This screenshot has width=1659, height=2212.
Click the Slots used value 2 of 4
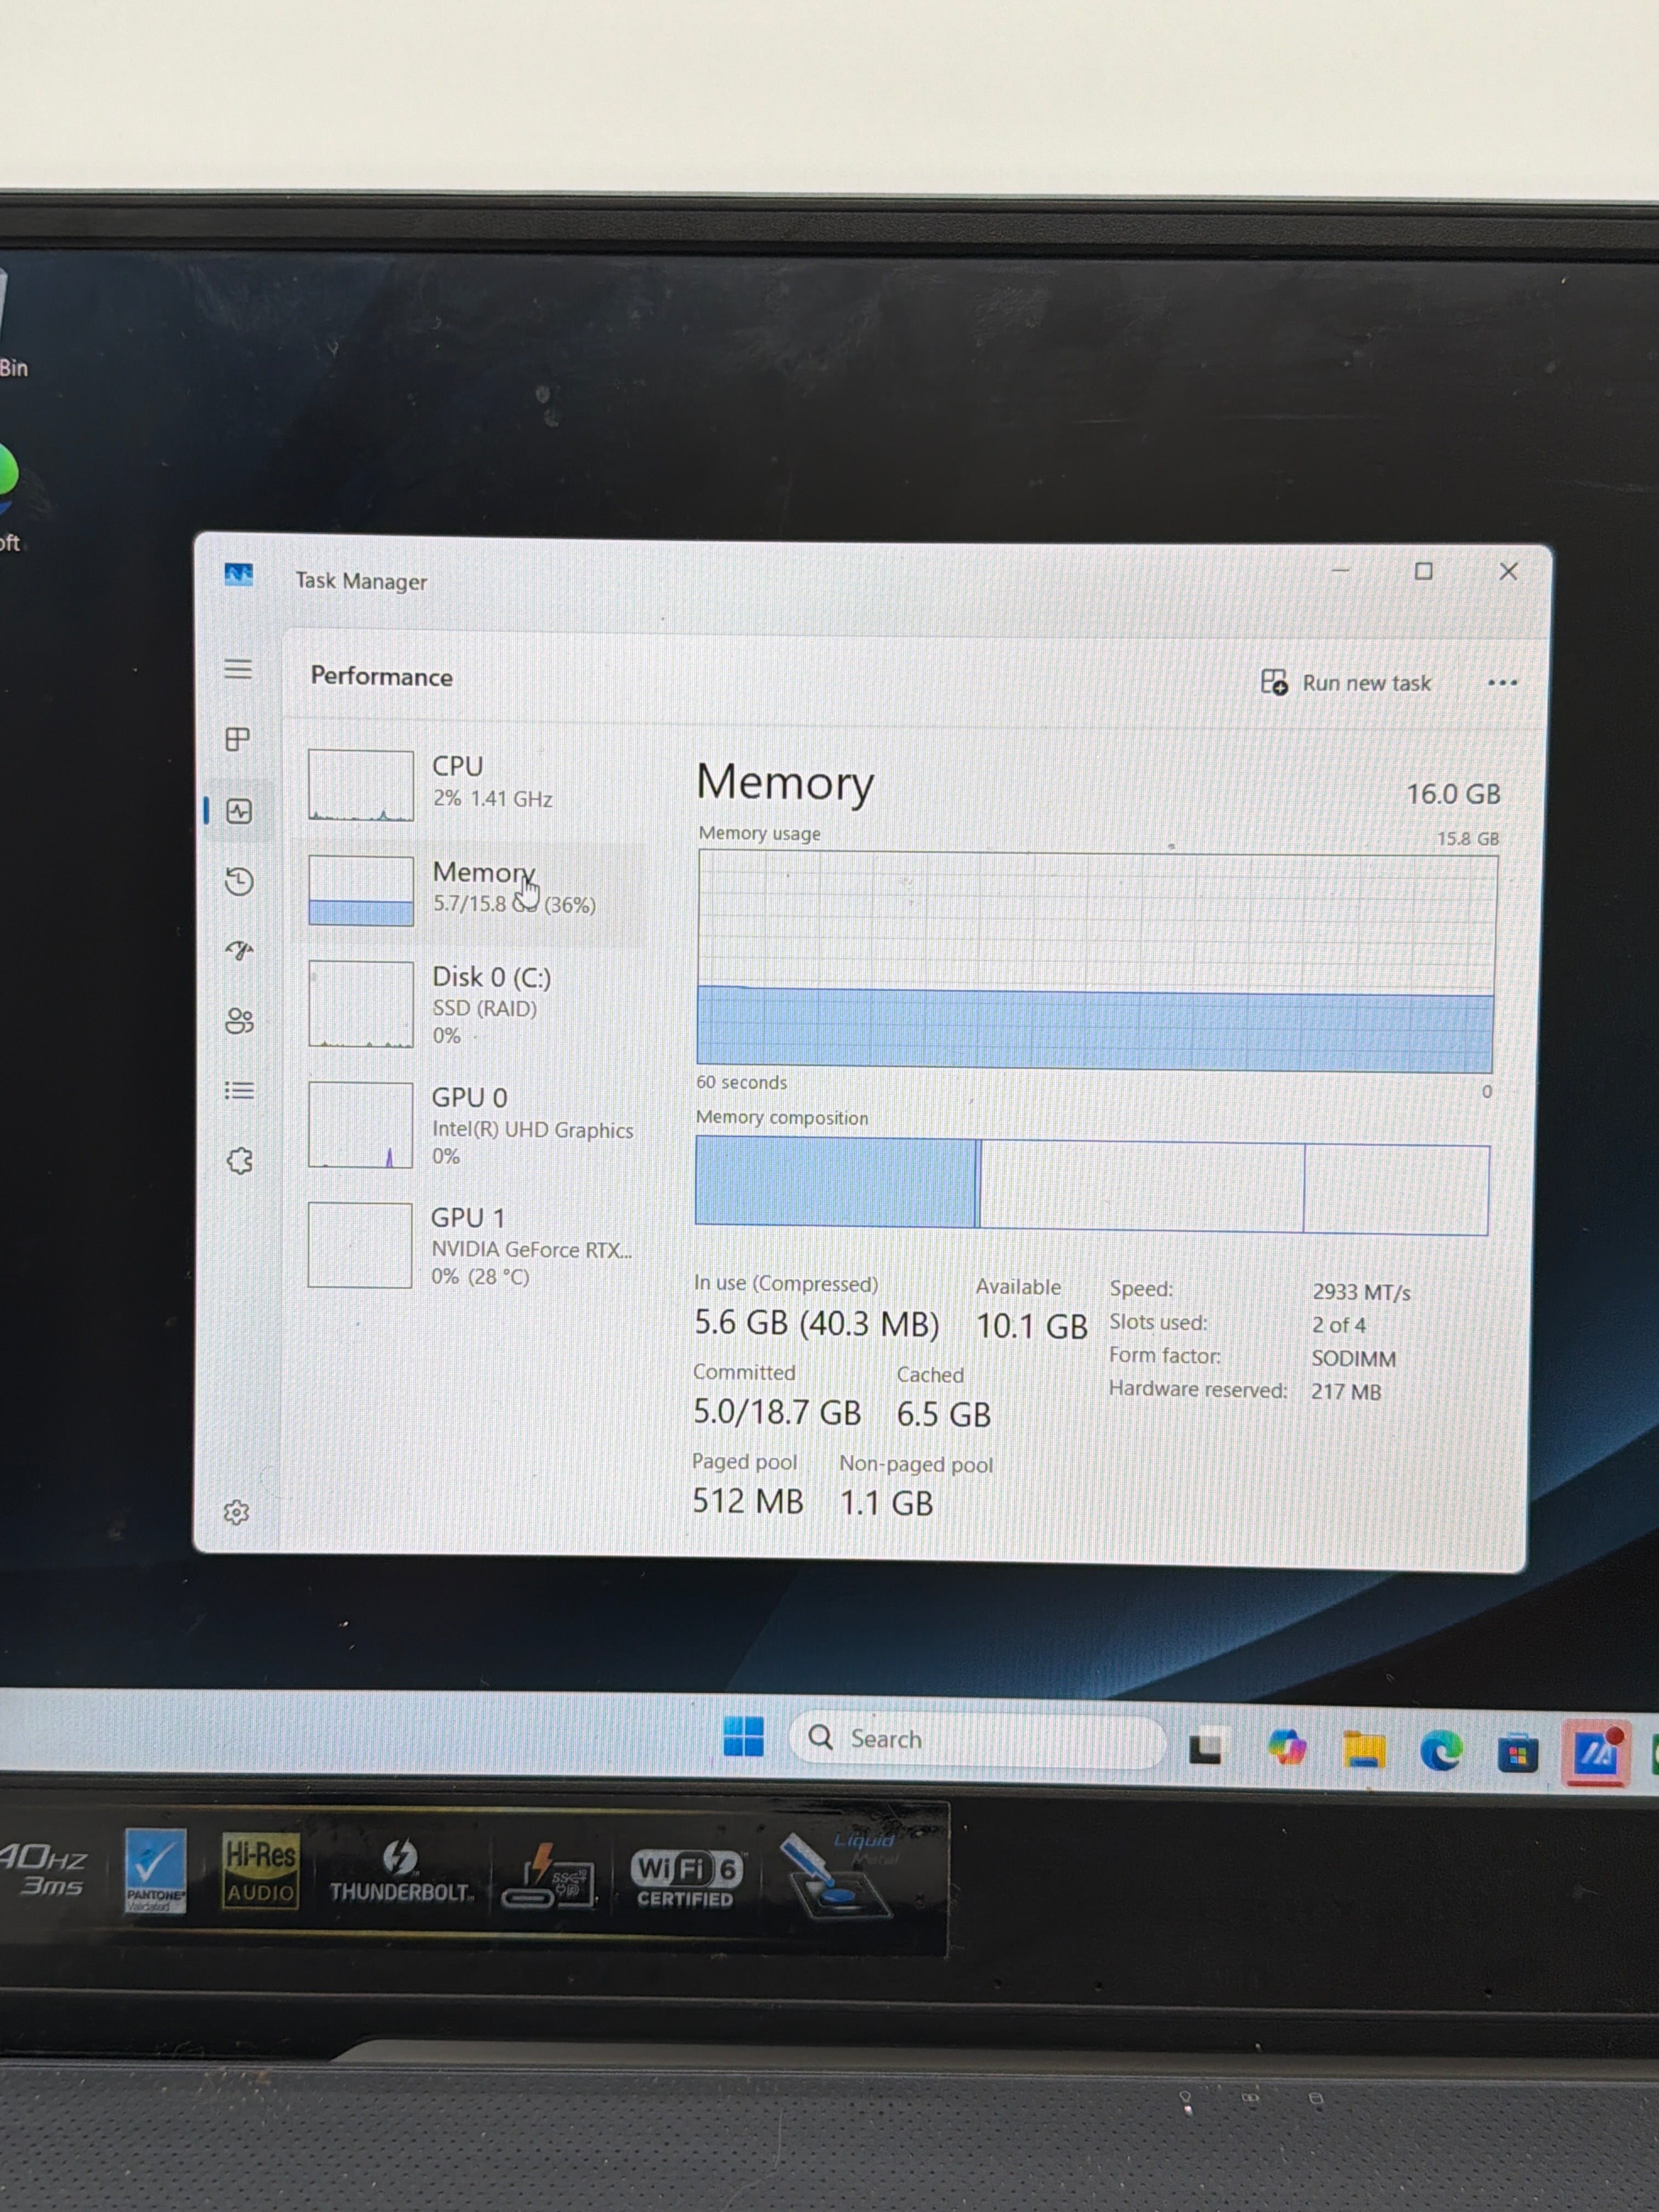pos(1338,1325)
